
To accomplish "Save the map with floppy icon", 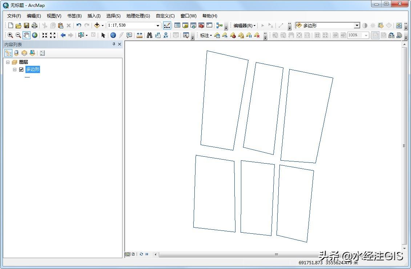I will click(x=27, y=25).
